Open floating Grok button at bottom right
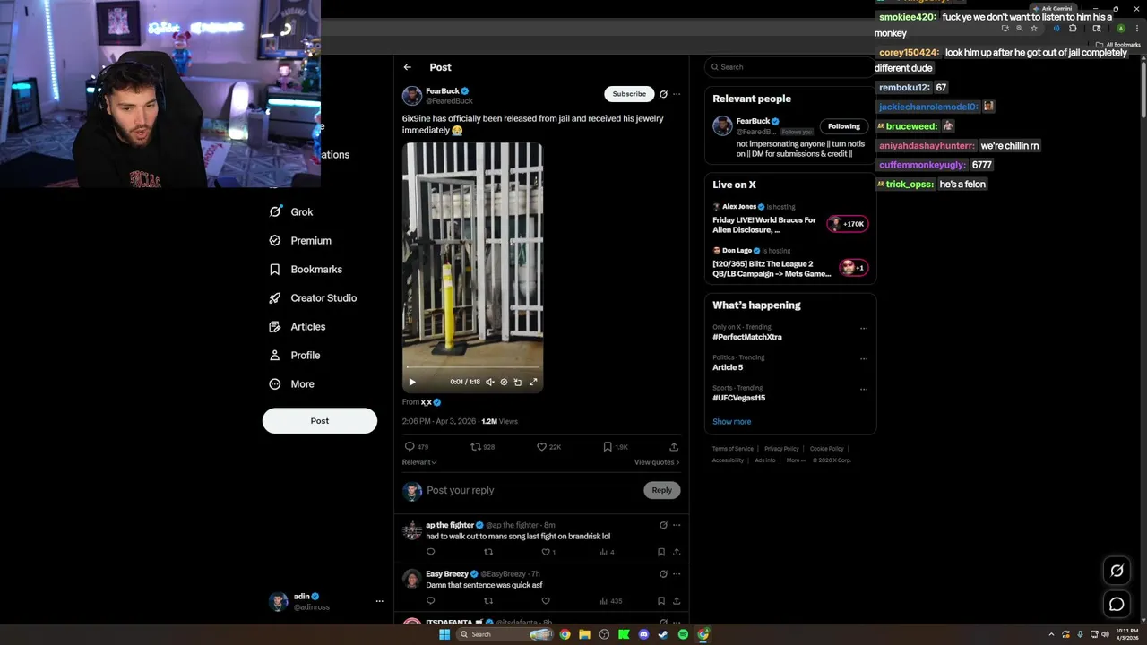Viewport: 1147px width, 645px height. pos(1117,571)
